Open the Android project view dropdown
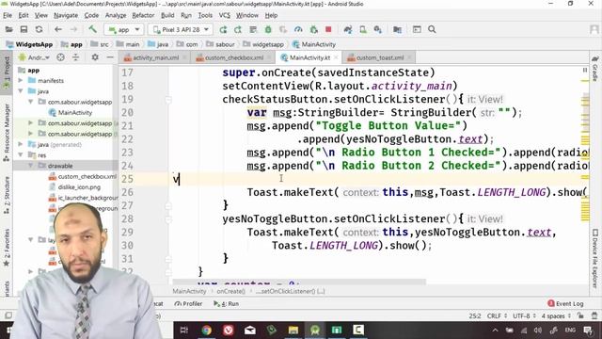Viewport: 602px width, 339px height. click(x=34, y=57)
